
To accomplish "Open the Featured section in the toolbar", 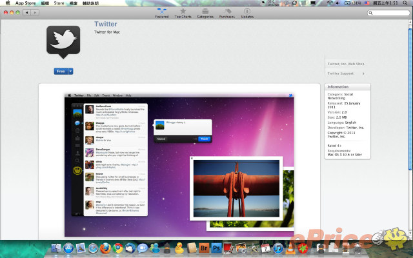I will [162, 13].
